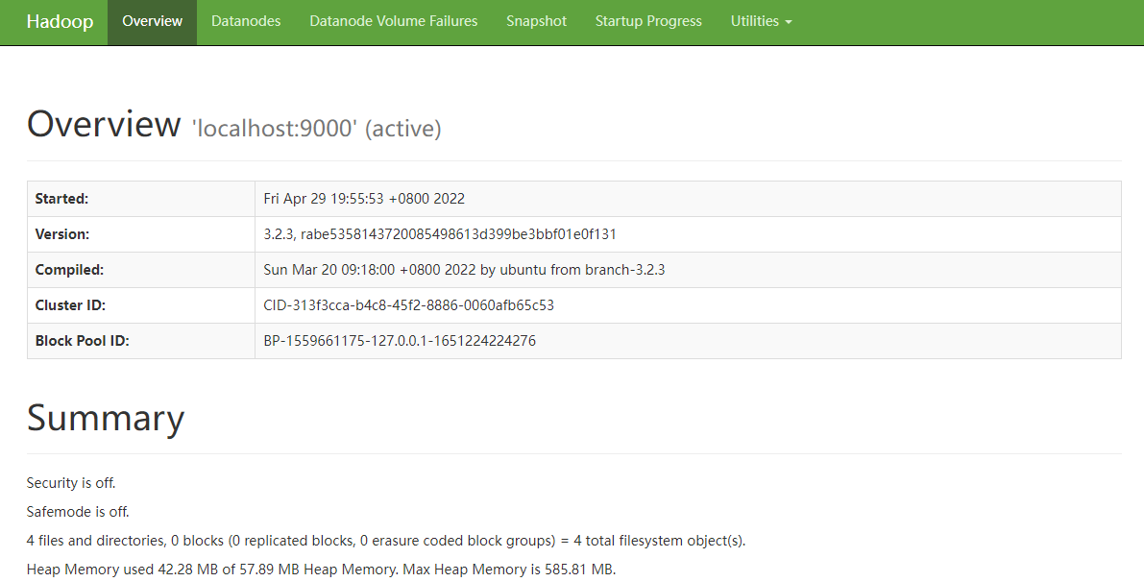This screenshot has height=582, width=1144.
Task: Click the Overview page heading
Action: click(104, 125)
